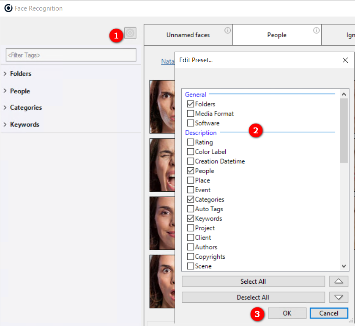Toggle the Media Format checkbox
The height and width of the screenshot is (326, 355).
(191, 114)
